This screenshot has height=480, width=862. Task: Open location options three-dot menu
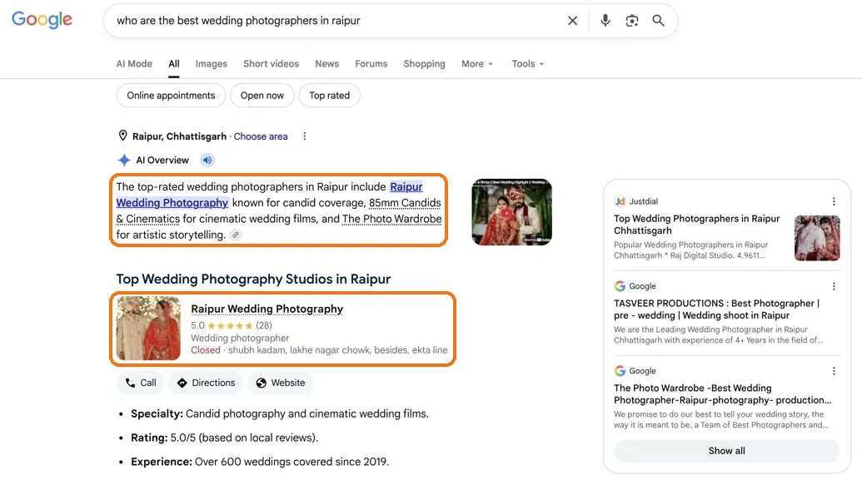305,136
